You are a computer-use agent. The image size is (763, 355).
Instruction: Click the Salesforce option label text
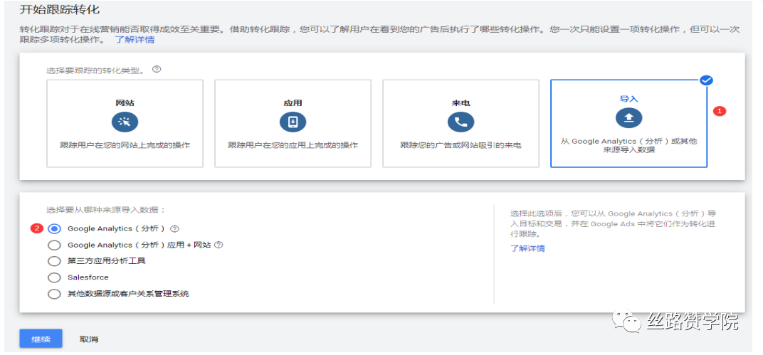tap(88, 277)
